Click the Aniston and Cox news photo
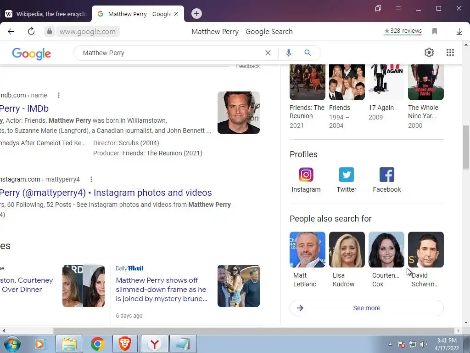The width and height of the screenshot is (470, 353). 84,286
